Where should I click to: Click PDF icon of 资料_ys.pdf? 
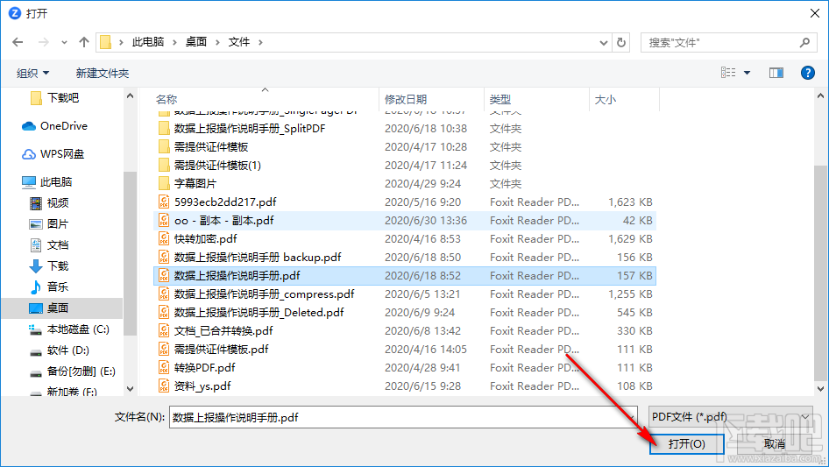164,386
